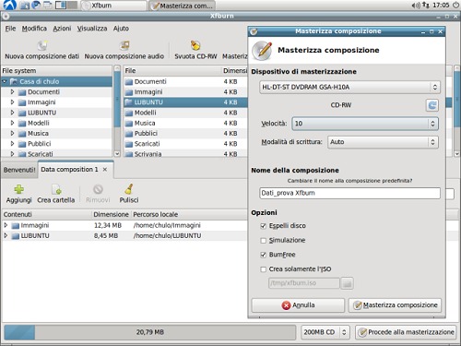Select the Modelli row in file list
Image resolution: width=461 pixels, height=346 pixels.
click(185, 113)
